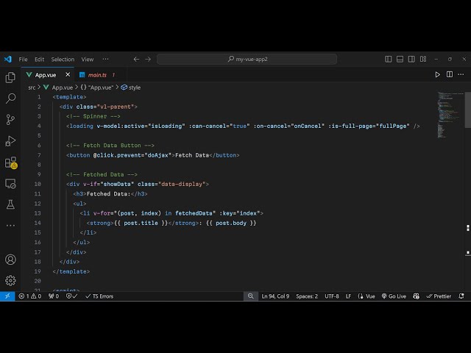
Task: Click Prettier status bar item
Action: click(439, 296)
